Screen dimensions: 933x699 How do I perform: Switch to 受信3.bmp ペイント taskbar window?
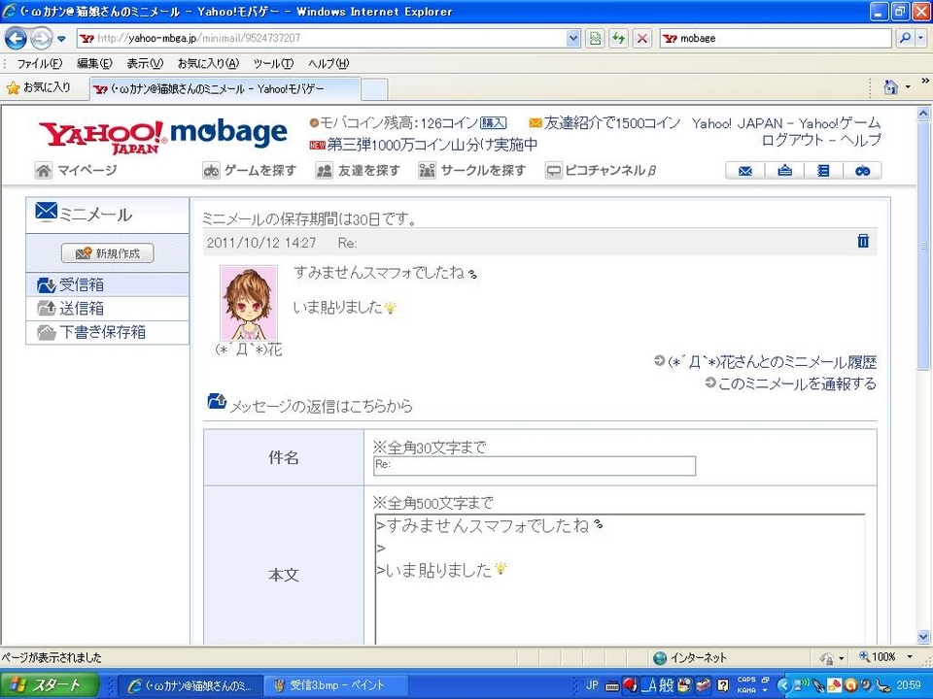pos(337,685)
